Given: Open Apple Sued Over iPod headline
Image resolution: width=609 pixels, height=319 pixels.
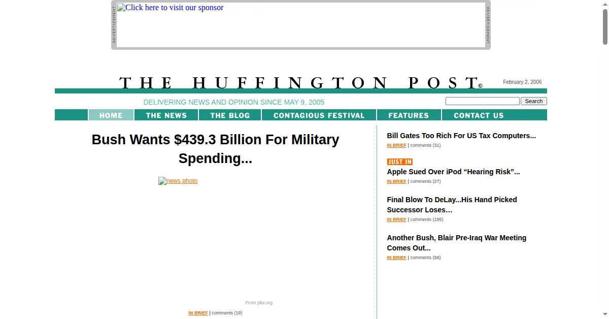Looking at the screenshot, I should click(453, 172).
